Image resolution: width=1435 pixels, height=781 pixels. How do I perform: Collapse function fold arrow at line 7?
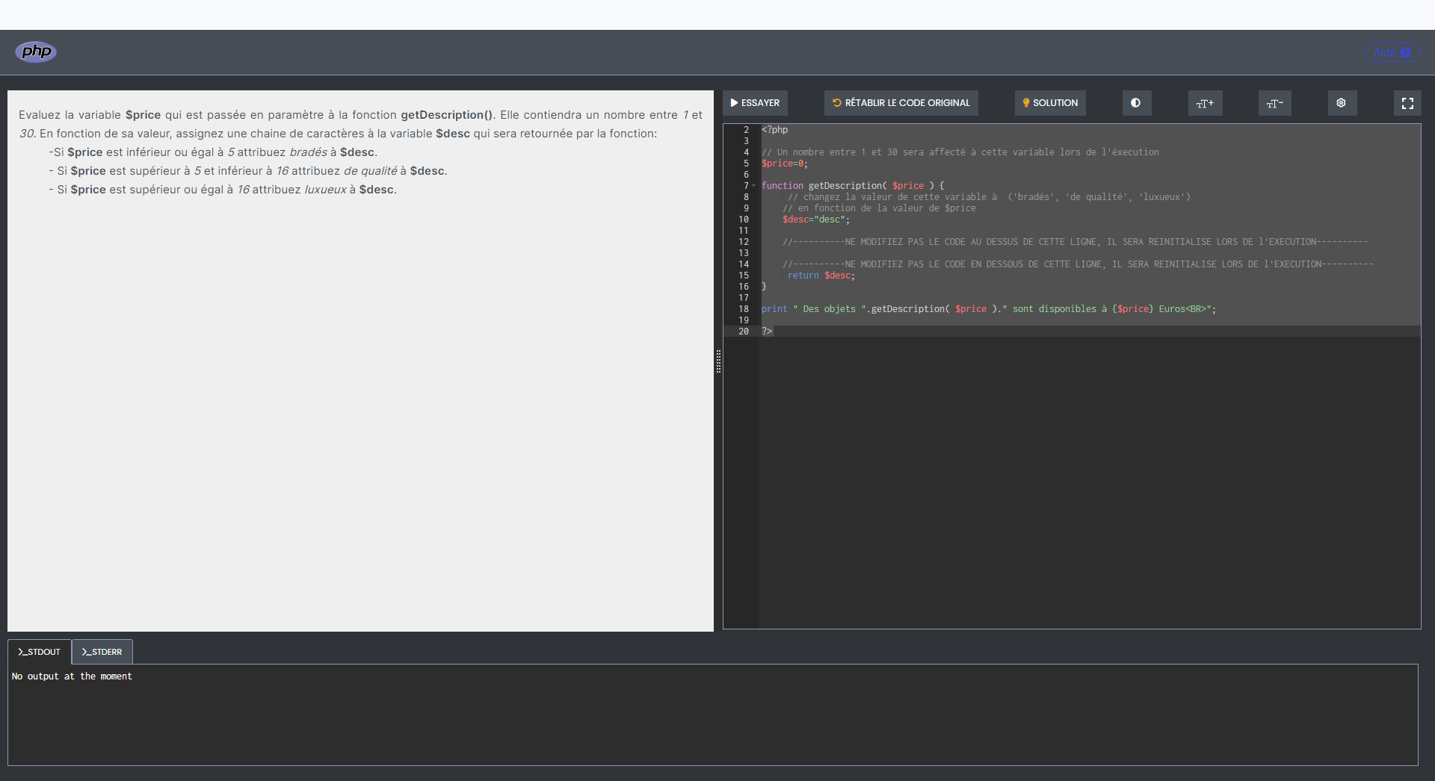point(754,186)
